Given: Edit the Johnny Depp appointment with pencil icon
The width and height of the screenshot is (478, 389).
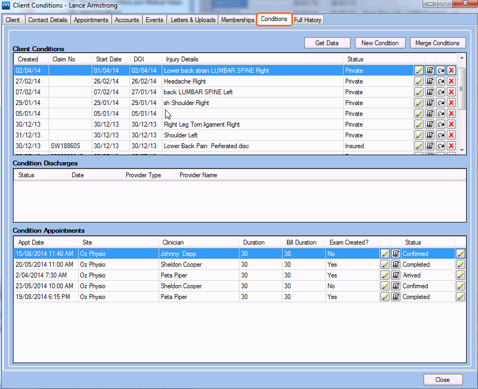Looking at the screenshot, I should 385,253.
